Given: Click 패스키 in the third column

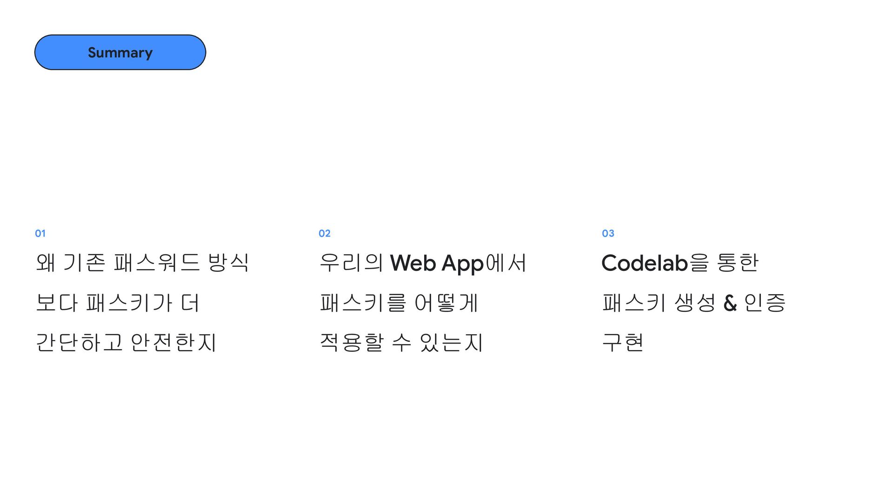Looking at the screenshot, I should [634, 303].
